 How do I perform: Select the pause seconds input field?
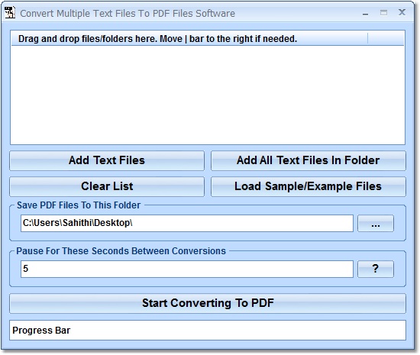(187, 269)
